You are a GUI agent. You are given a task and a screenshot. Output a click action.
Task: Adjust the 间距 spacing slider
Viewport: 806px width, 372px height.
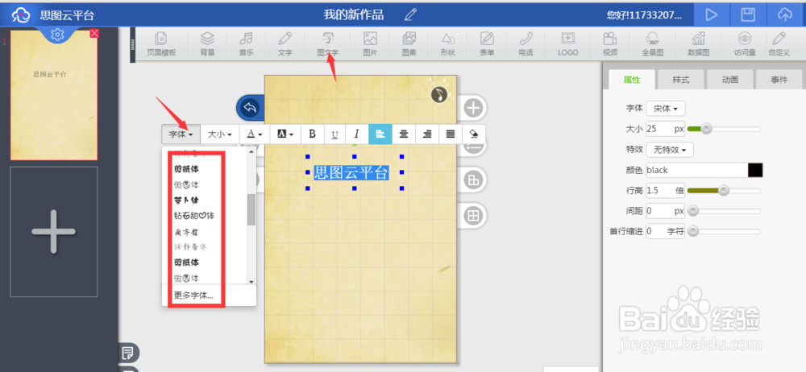(692, 211)
